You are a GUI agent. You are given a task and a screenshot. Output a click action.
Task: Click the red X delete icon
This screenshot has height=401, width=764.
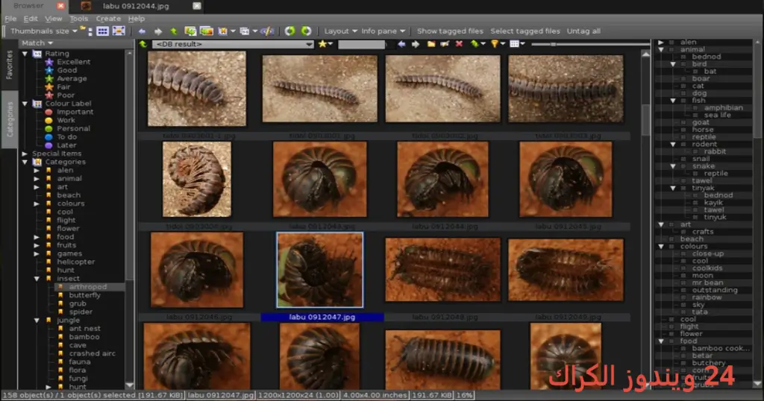tap(459, 44)
